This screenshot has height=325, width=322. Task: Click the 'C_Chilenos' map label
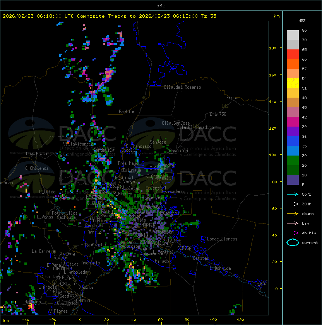coord(37,168)
